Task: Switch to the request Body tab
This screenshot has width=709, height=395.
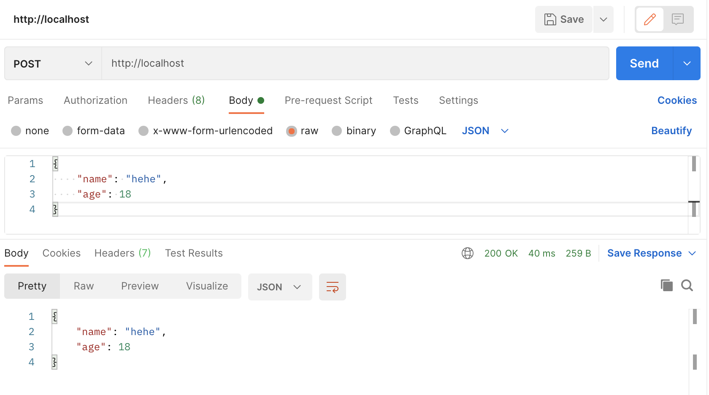Action: (x=246, y=100)
